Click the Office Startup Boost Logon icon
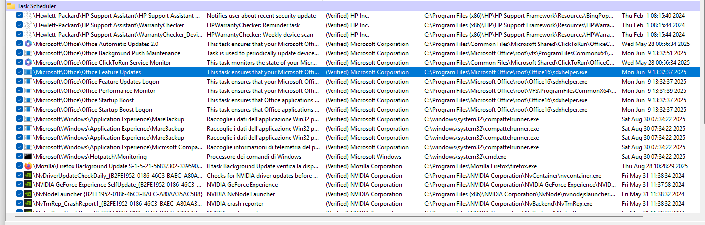The height and width of the screenshot is (225, 705). click(28, 110)
